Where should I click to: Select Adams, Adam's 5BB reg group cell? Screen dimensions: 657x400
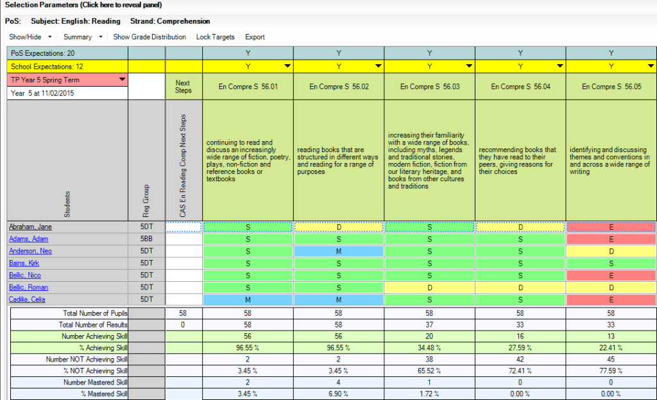[x=147, y=239]
